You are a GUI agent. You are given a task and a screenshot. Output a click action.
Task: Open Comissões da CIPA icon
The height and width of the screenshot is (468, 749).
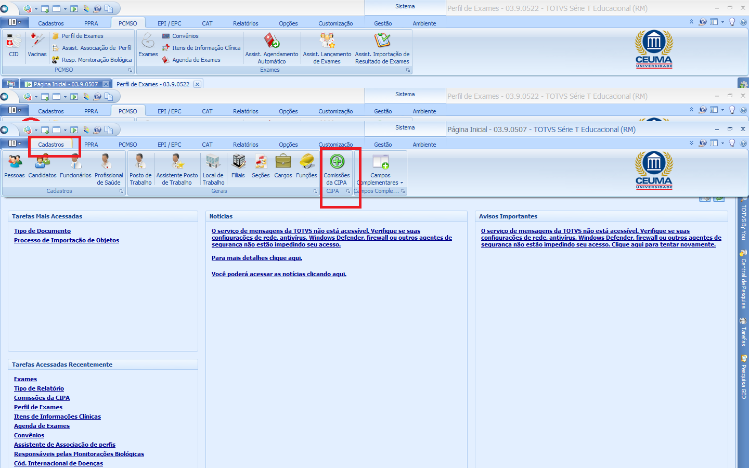coord(337,170)
